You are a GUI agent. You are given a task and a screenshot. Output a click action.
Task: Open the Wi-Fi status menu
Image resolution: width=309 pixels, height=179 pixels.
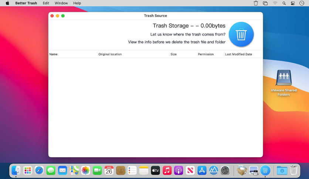point(275,3)
